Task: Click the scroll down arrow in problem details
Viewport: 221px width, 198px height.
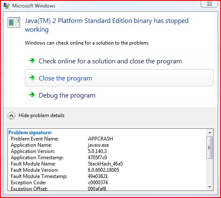Action: pos(210,187)
